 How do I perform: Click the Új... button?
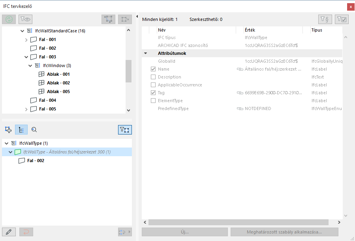pos(185,232)
